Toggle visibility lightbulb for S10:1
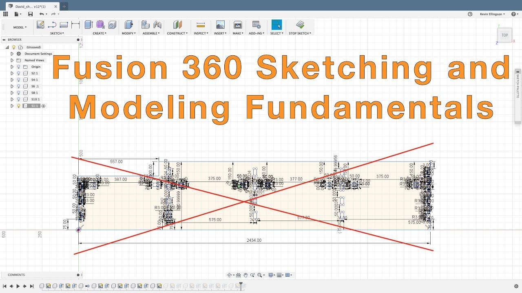522x293 pixels. [18, 99]
